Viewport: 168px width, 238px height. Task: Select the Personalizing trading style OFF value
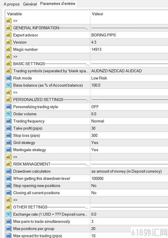point(129,107)
